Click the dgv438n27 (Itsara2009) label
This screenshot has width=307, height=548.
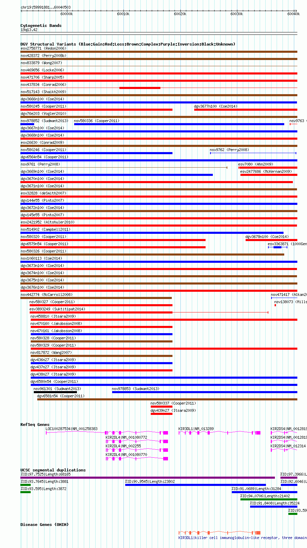(53, 374)
